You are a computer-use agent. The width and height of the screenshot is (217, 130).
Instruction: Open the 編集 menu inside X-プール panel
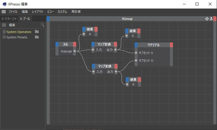(x=12, y=25)
